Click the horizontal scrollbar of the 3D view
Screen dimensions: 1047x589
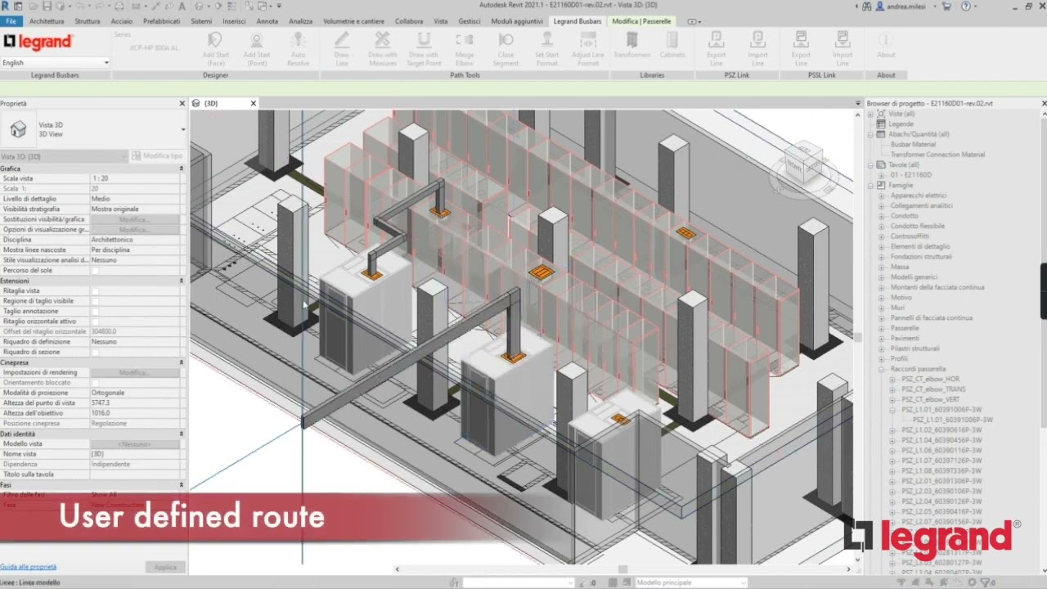[623, 569]
